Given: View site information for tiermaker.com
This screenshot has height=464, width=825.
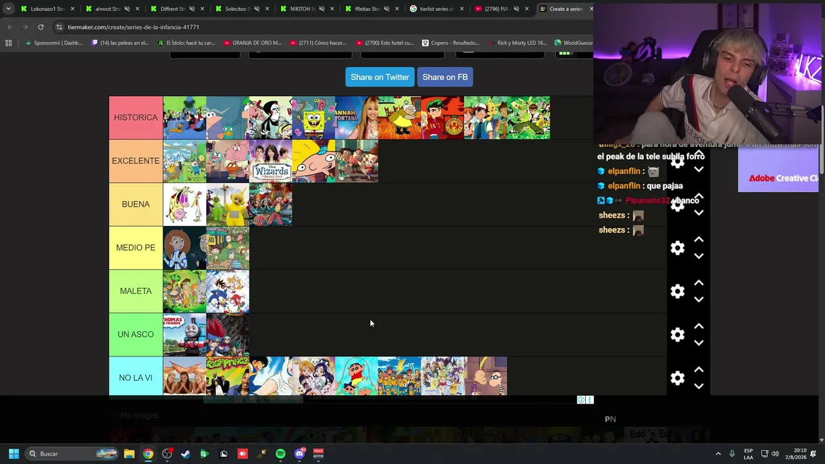Looking at the screenshot, I should [x=59, y=27].
